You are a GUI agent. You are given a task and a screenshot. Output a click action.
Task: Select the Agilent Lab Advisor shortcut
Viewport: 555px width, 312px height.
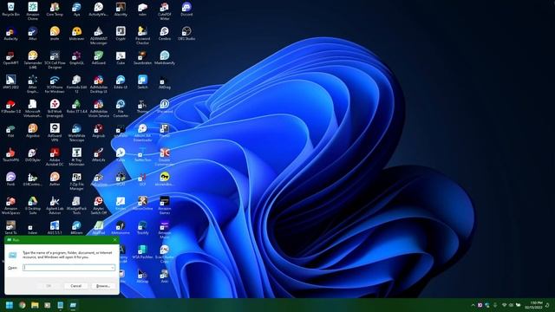point(55,205)
